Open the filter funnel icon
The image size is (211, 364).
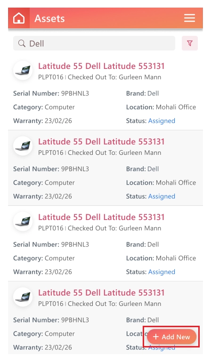(x=190, y=43)
